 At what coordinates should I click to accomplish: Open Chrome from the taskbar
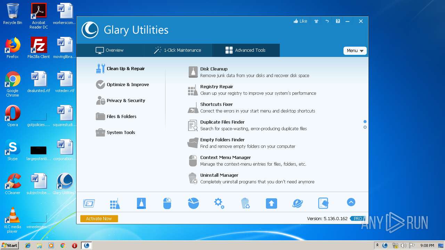[x=63, y=245]
